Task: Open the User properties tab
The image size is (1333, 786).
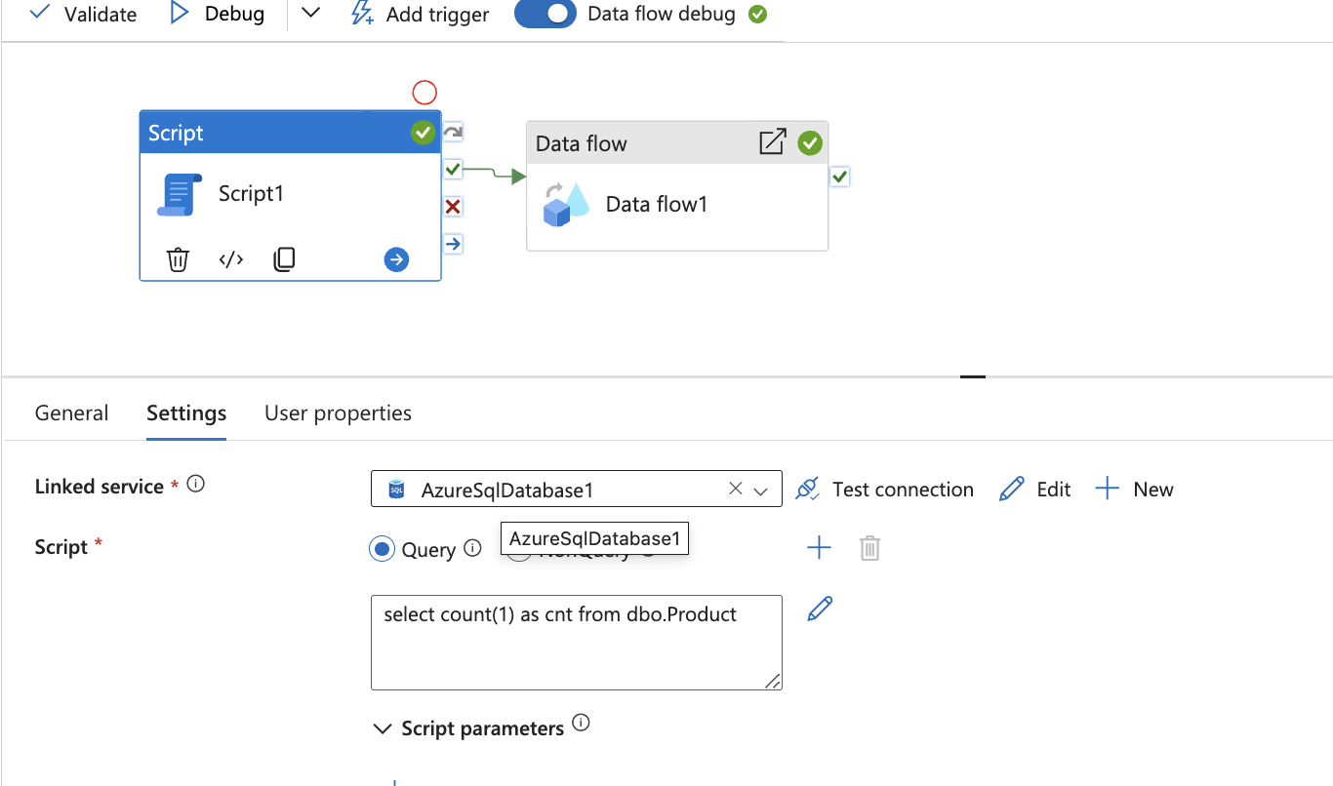Action: [338, 413]
